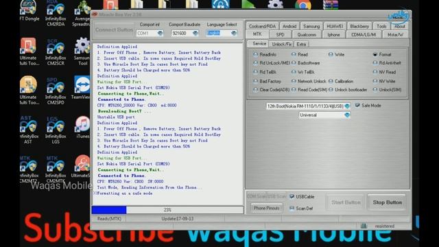The height and width of the screenshot is (247, 439).
Task: Open the Avengers Spreadtrum desktop icon
Action: point(82,14)
